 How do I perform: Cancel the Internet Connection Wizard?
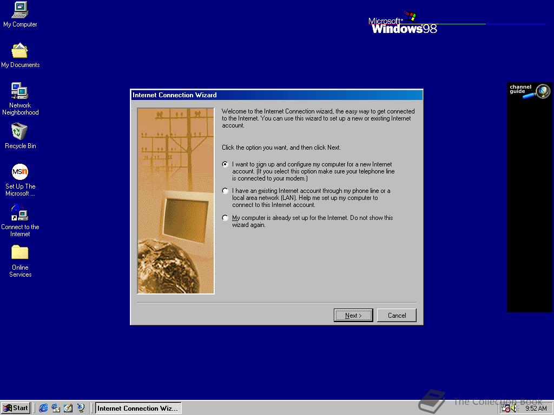pyautogui.click(x=397, y=316)
